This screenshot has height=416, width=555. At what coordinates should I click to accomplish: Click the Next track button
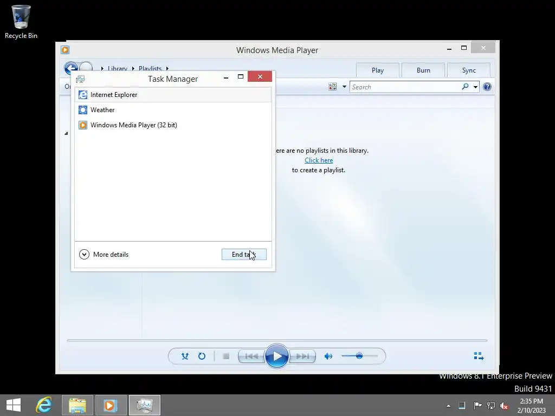(x=302, y=356)
